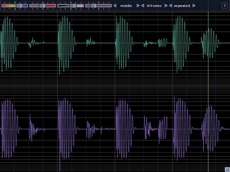
Task: Click slider handle between rainbow and blue bars
Action: coord(19,6)
